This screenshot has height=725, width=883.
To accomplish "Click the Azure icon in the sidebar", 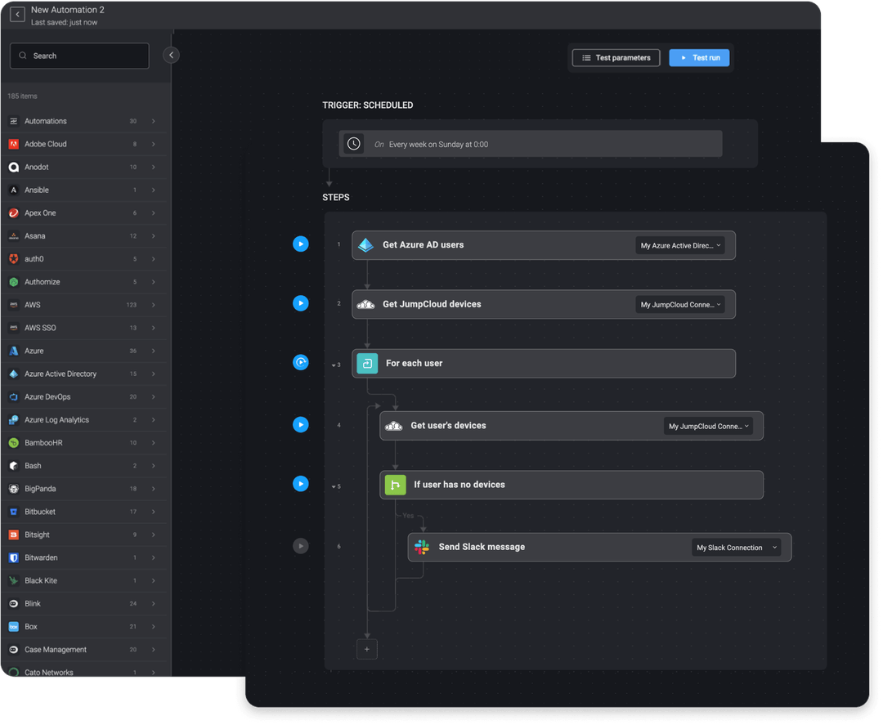I will 14,351.
